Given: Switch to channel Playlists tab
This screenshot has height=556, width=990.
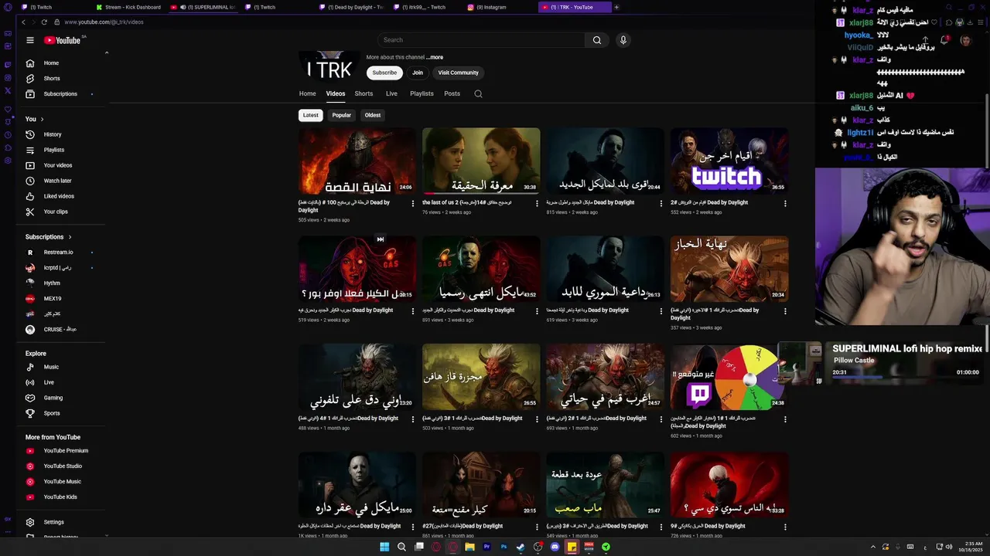Looking at the screenshot, I should click(422, 94).
